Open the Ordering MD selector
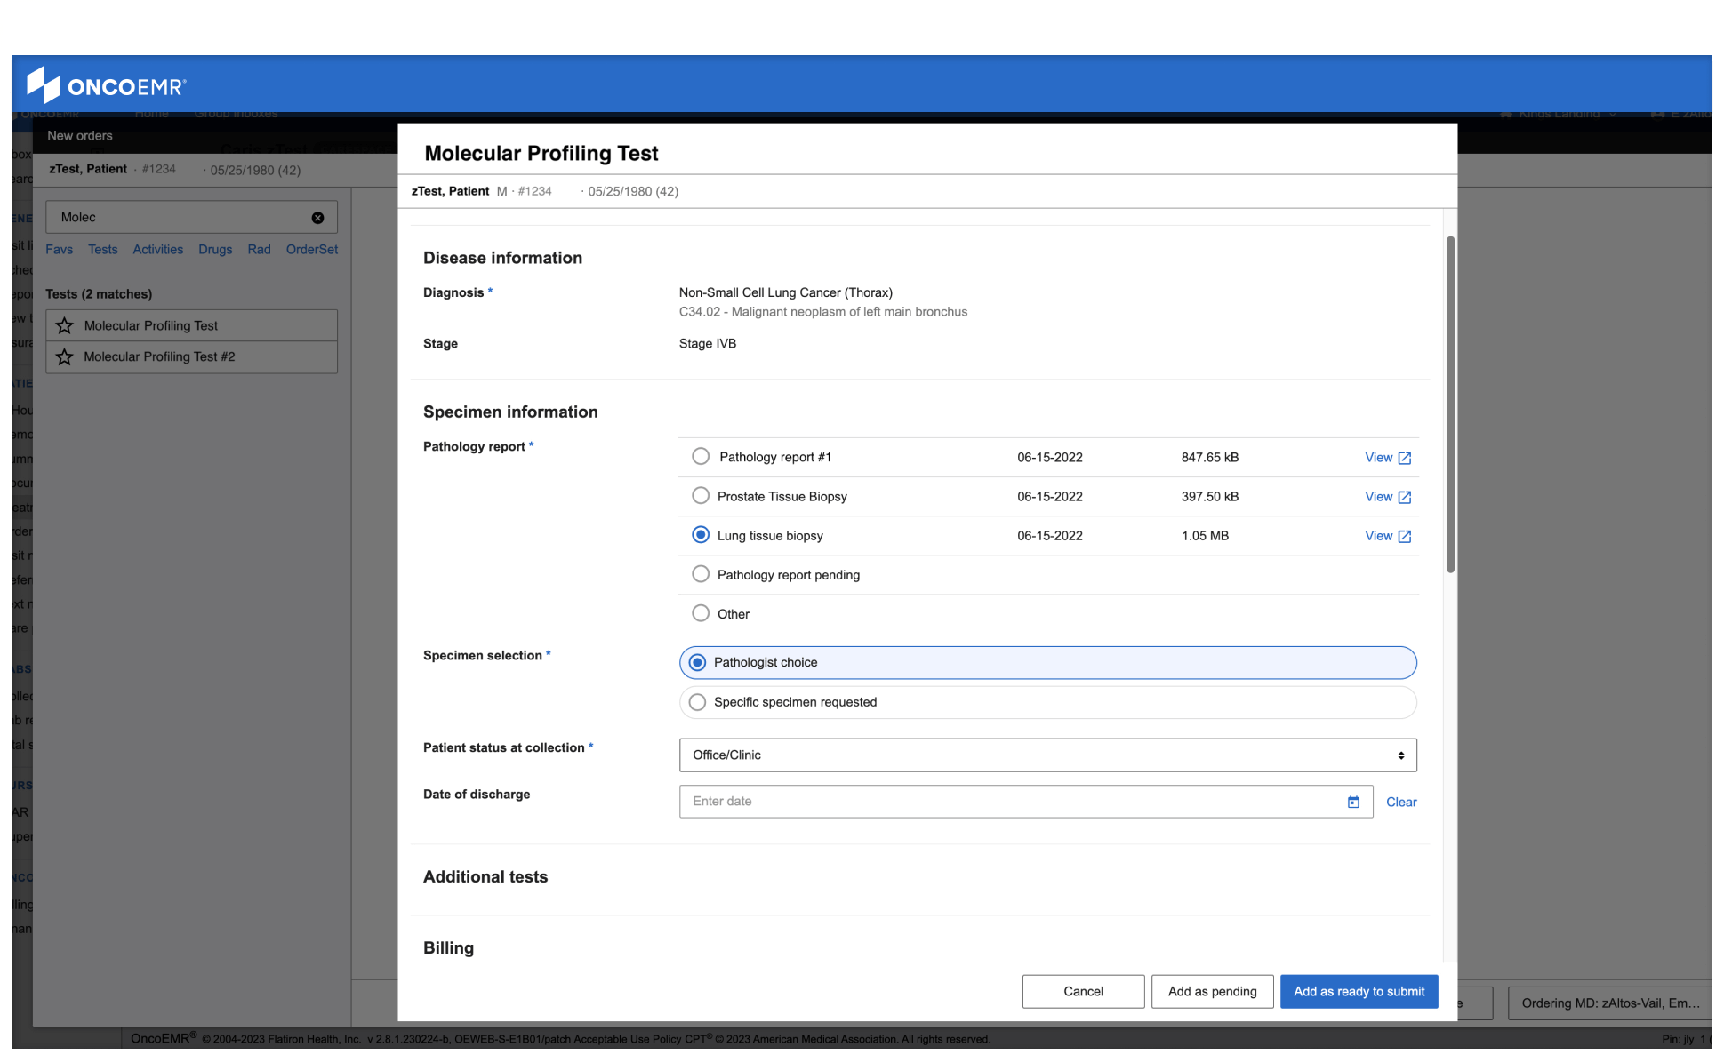The image size is (1724, 1063). click(1608, 1003)
